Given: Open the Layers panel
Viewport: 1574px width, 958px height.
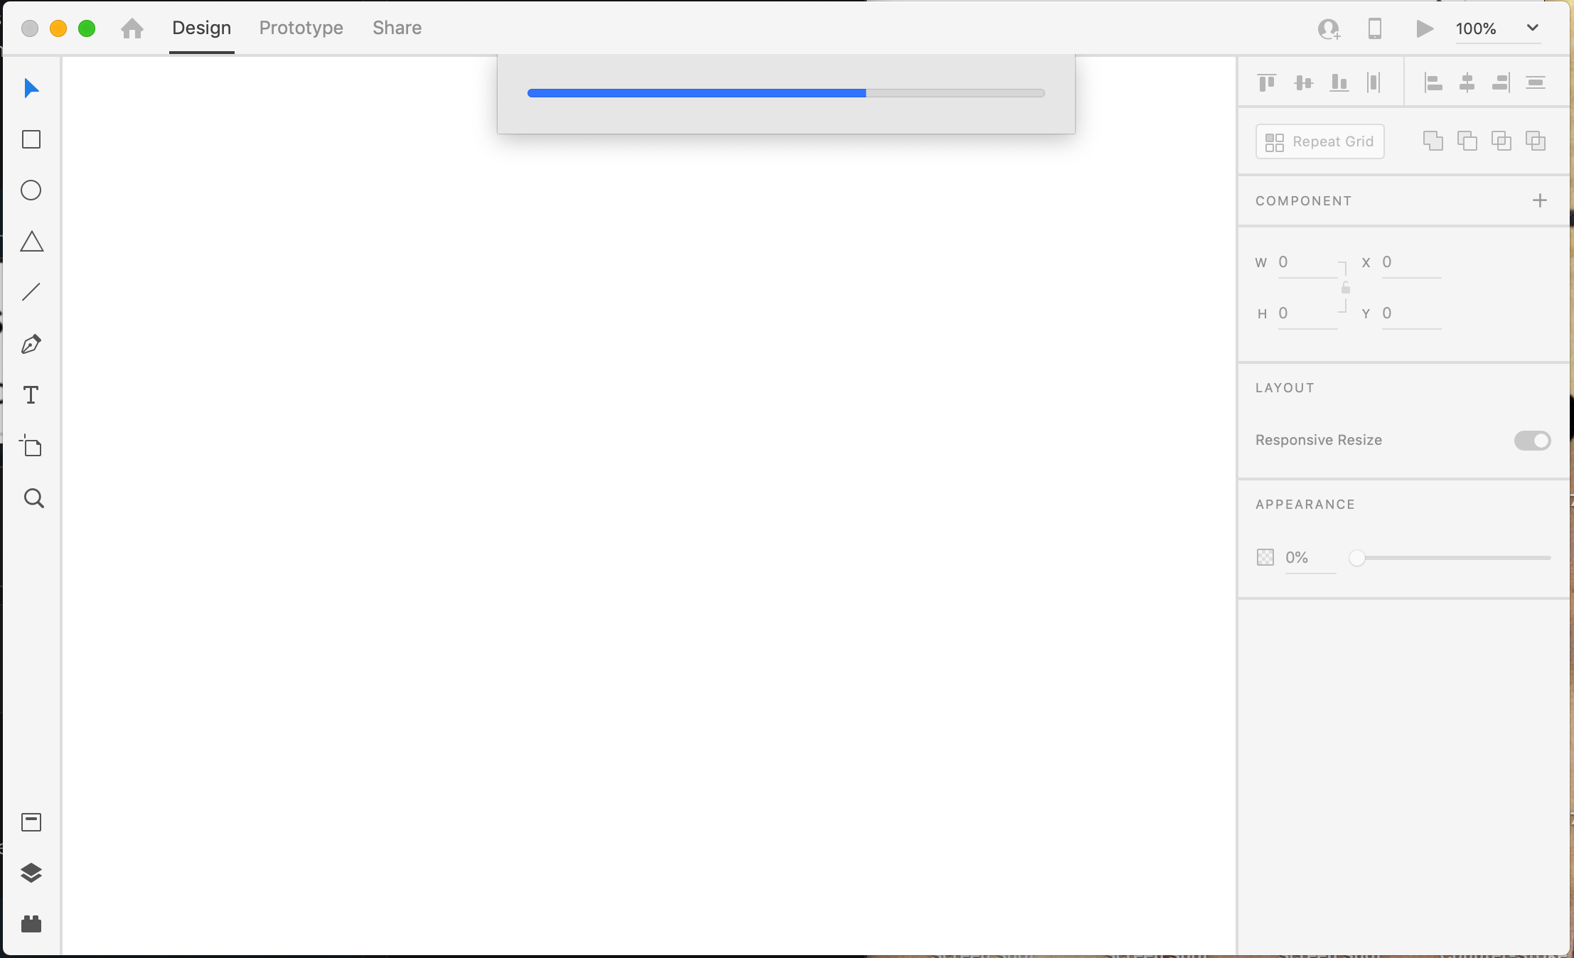Looking at the screenshot, I should click(x=31, y=873).
